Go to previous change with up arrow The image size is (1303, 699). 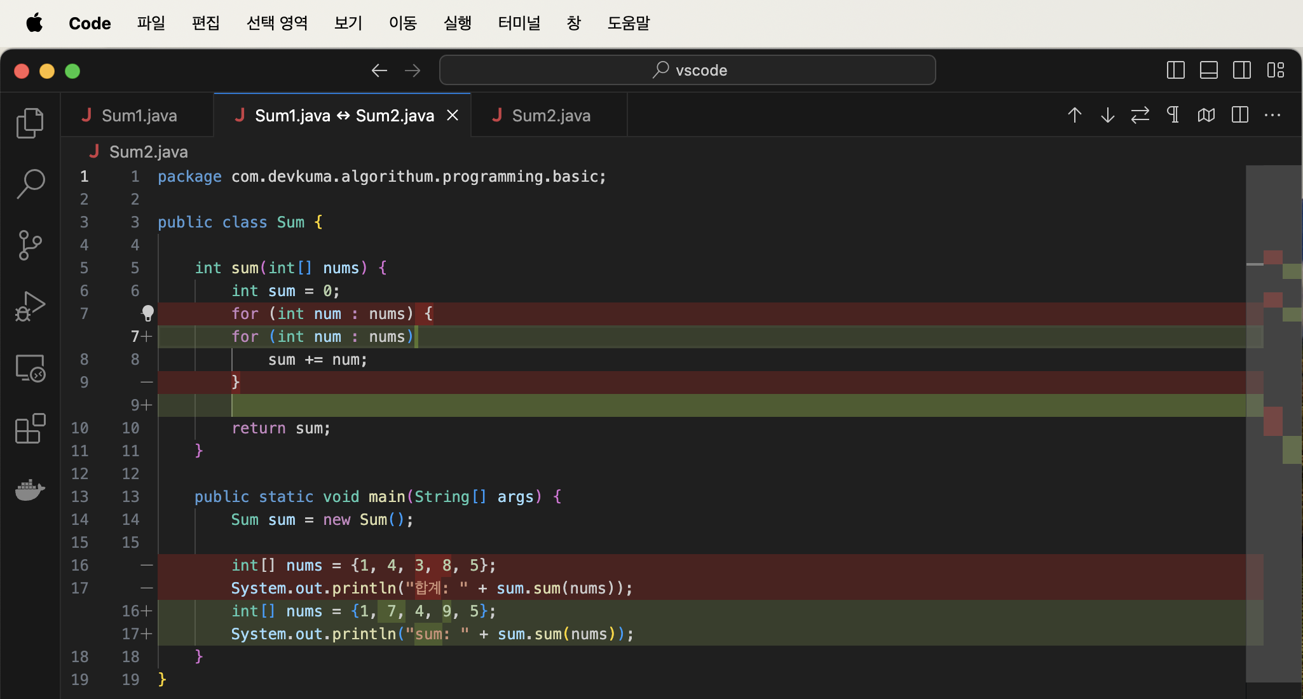pos(1074,115)
